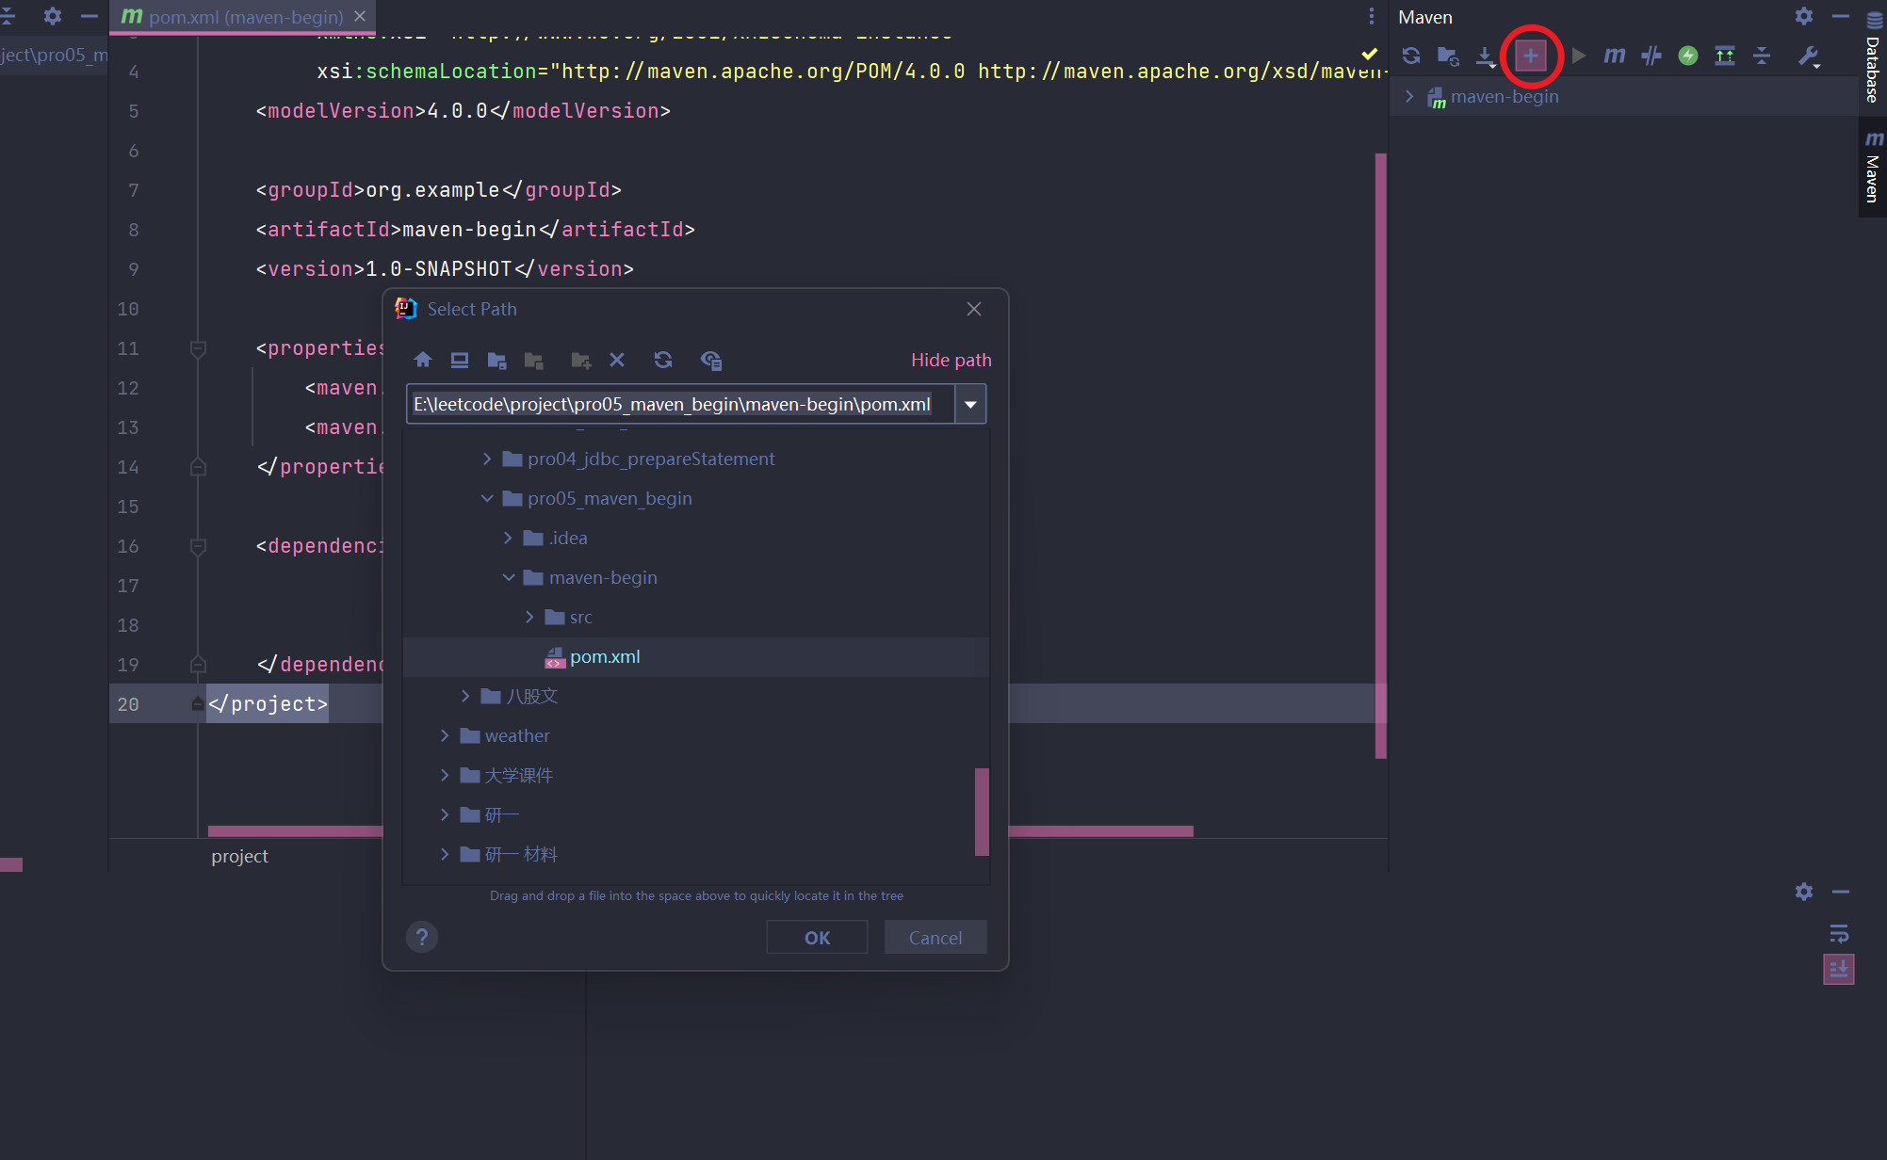
Task: Toggle scroll to end in bottom panel
Action: tap(1839, 969)
